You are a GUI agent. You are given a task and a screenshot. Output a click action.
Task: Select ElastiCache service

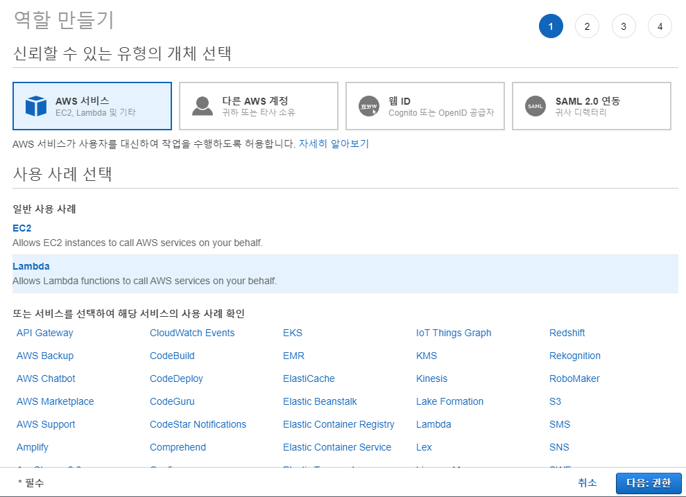click(x=309, y=378)
